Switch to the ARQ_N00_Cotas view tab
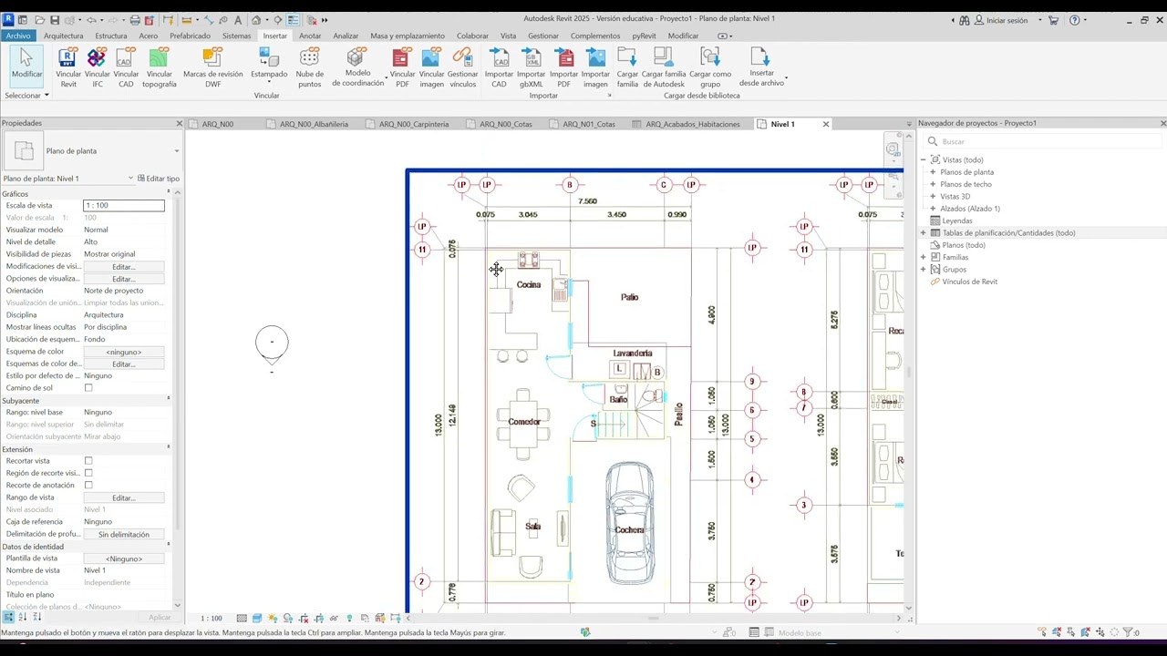1167x656 pixels. tap(507, 124)
